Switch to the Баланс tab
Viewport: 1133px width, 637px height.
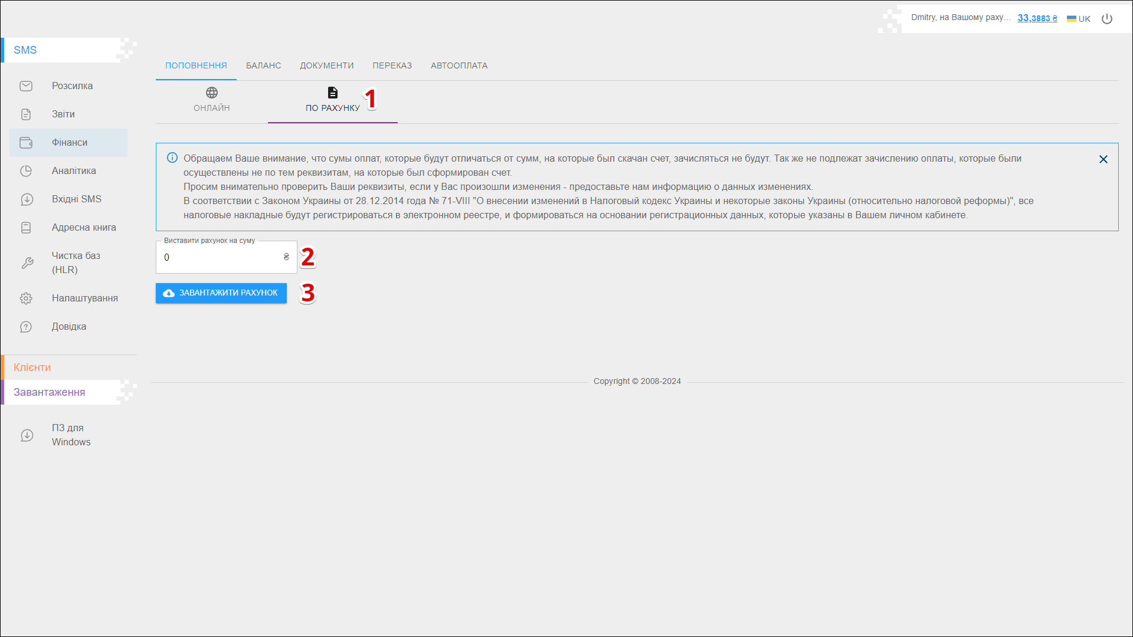click(x=263, y=65)
